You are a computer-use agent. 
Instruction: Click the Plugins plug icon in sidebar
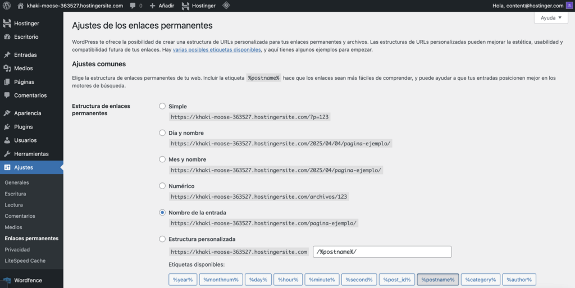tap(7, 127)
